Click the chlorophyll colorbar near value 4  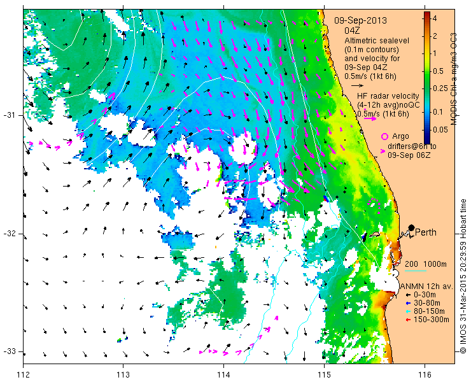tap(427, 18)
